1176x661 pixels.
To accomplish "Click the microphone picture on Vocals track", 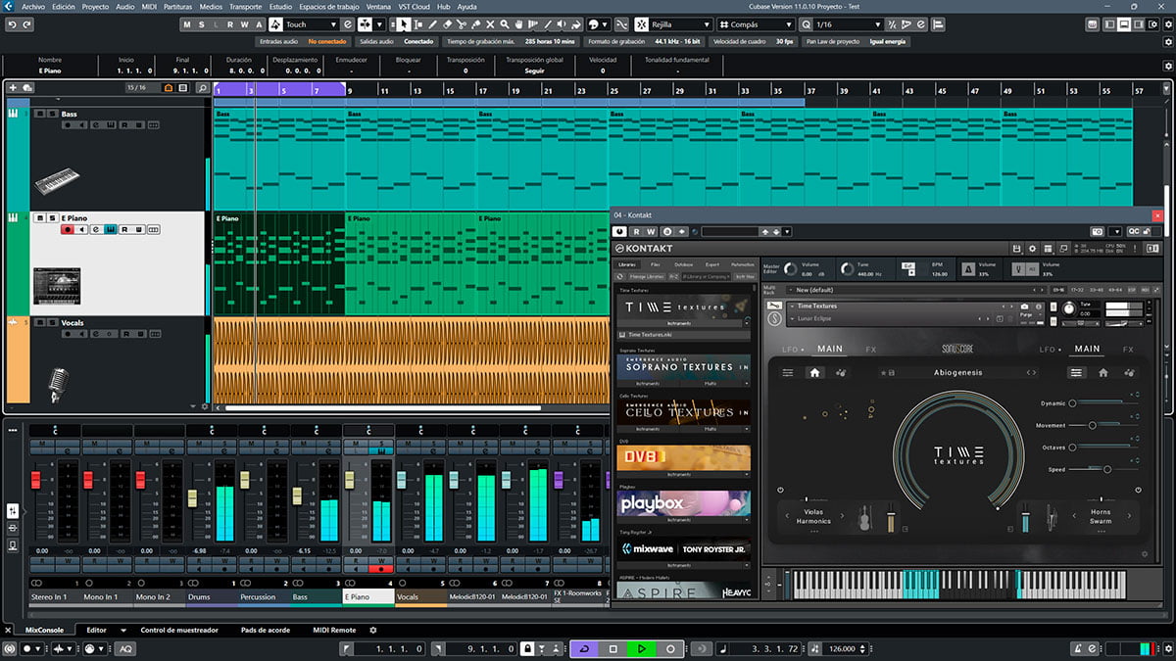I will coord(57,385).
